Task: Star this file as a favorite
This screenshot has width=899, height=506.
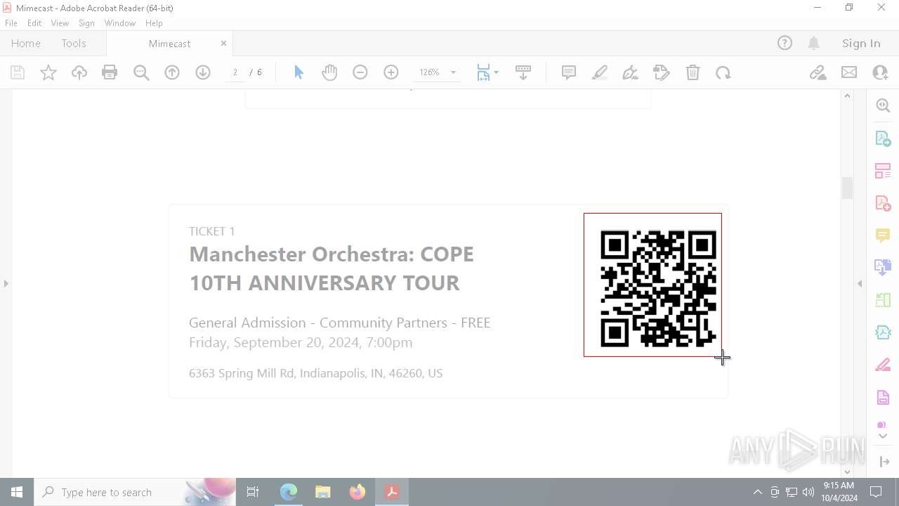Action: tap(48, 72)
